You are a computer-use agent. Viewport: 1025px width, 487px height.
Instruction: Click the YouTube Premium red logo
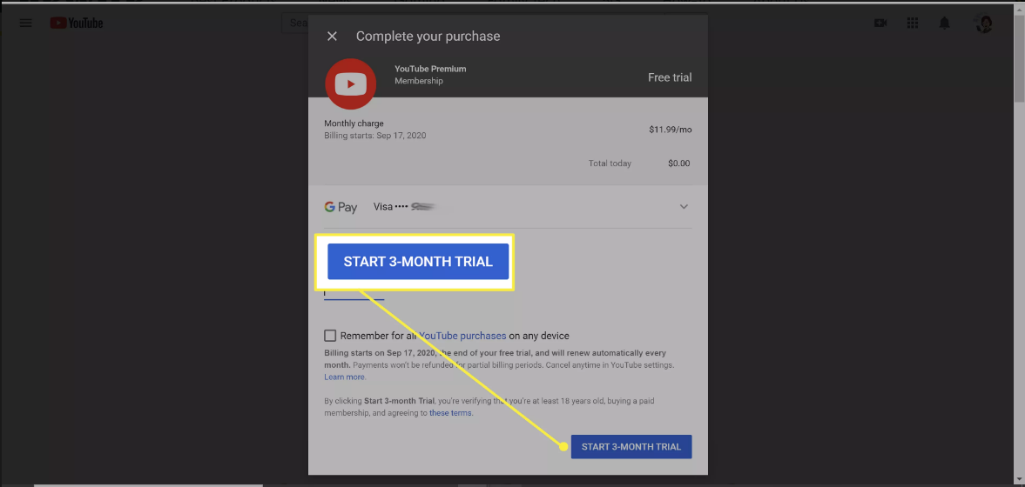(x=350, y=83)
